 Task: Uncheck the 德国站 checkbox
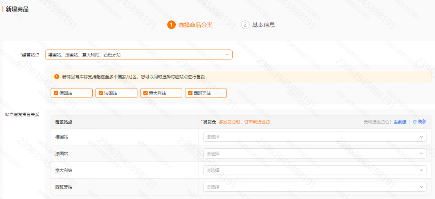56,93
